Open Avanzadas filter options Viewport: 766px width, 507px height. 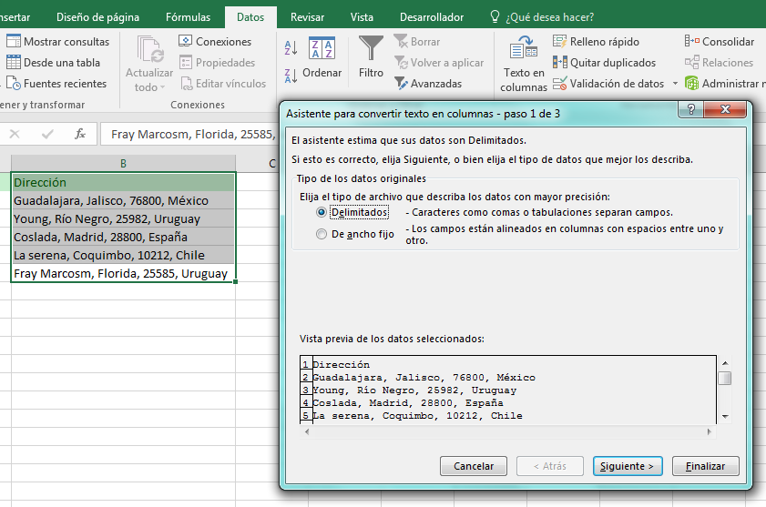pos(428,84)
